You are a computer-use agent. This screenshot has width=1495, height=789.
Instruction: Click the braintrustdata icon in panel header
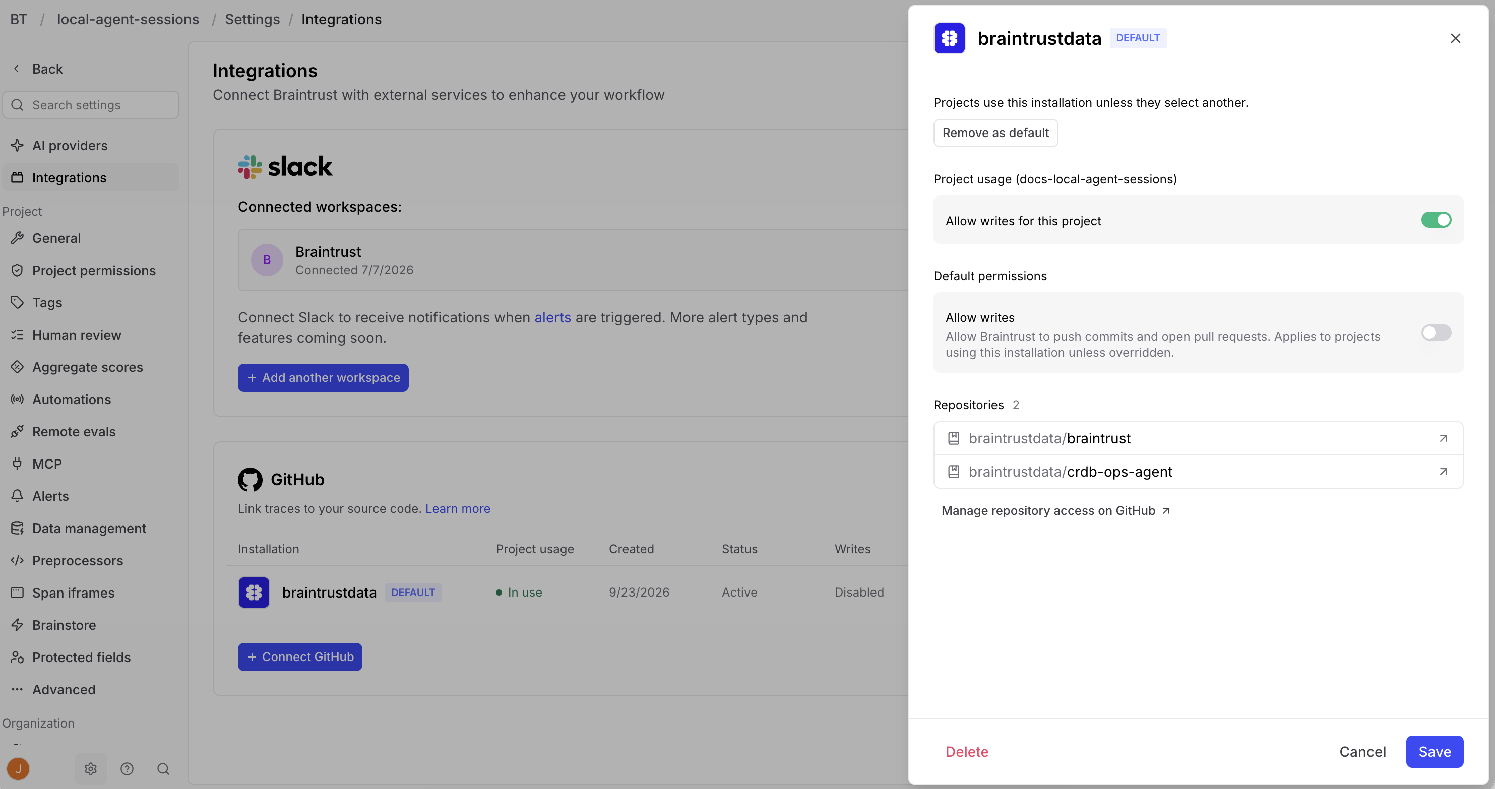[949, 38]
